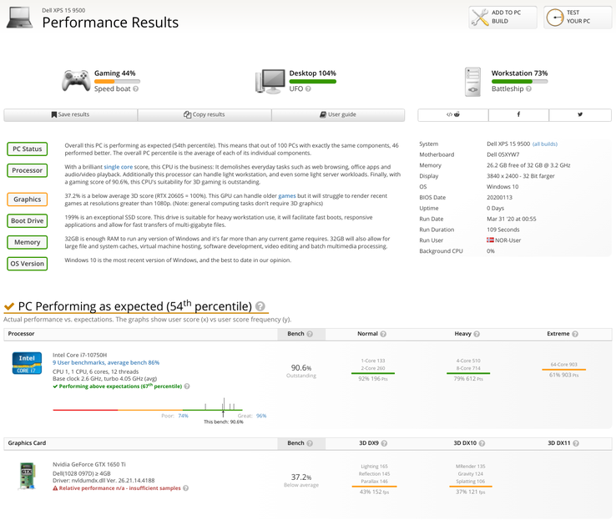
Task: Open Poor 74% link on chart
Action: (x=183, y=416)
